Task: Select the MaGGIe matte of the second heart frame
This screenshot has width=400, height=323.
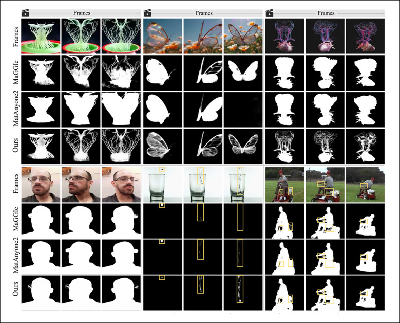Action: click(x=325, y=73)
